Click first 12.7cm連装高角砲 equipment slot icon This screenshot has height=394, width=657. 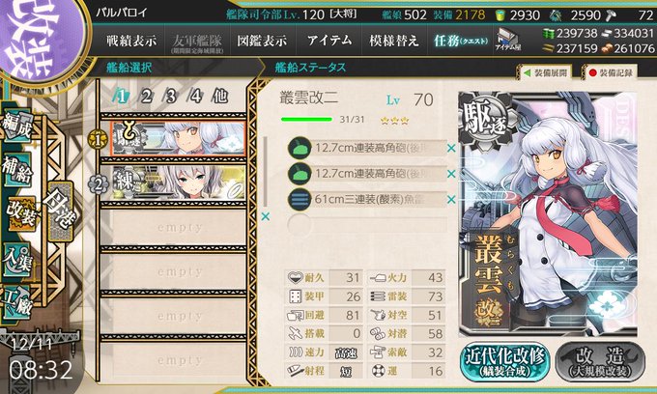pos(300,148)
